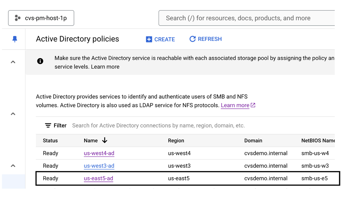Image resolution: width=352 pixels, height=198 pixels.
Task: Click the info icon in banner
Action: coord(40,61)
